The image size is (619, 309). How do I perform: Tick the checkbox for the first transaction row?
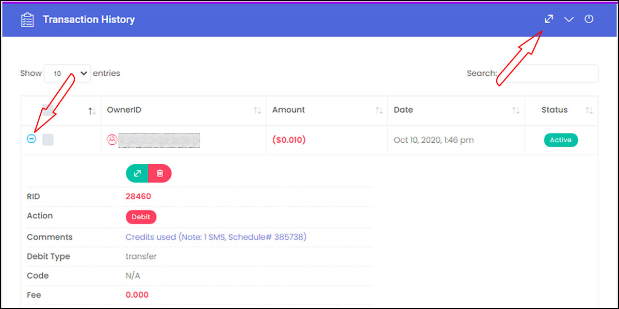[x=48, y=140]
